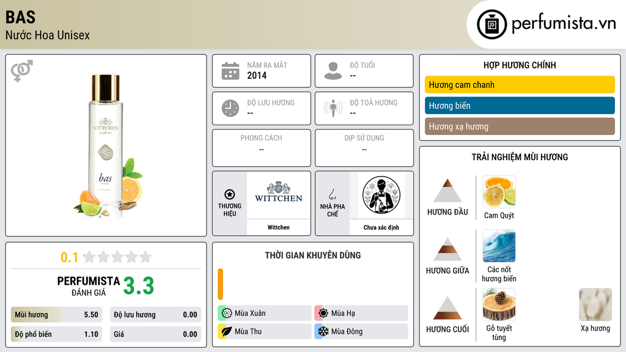The image size is (626, 352).
Task: Click the release year 2014 value
Action: click(x=257, y=75)
